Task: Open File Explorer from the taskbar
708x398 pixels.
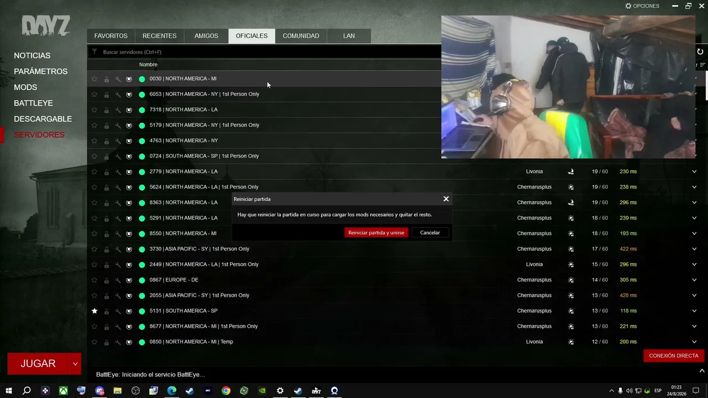Action: tap(117, 391)
